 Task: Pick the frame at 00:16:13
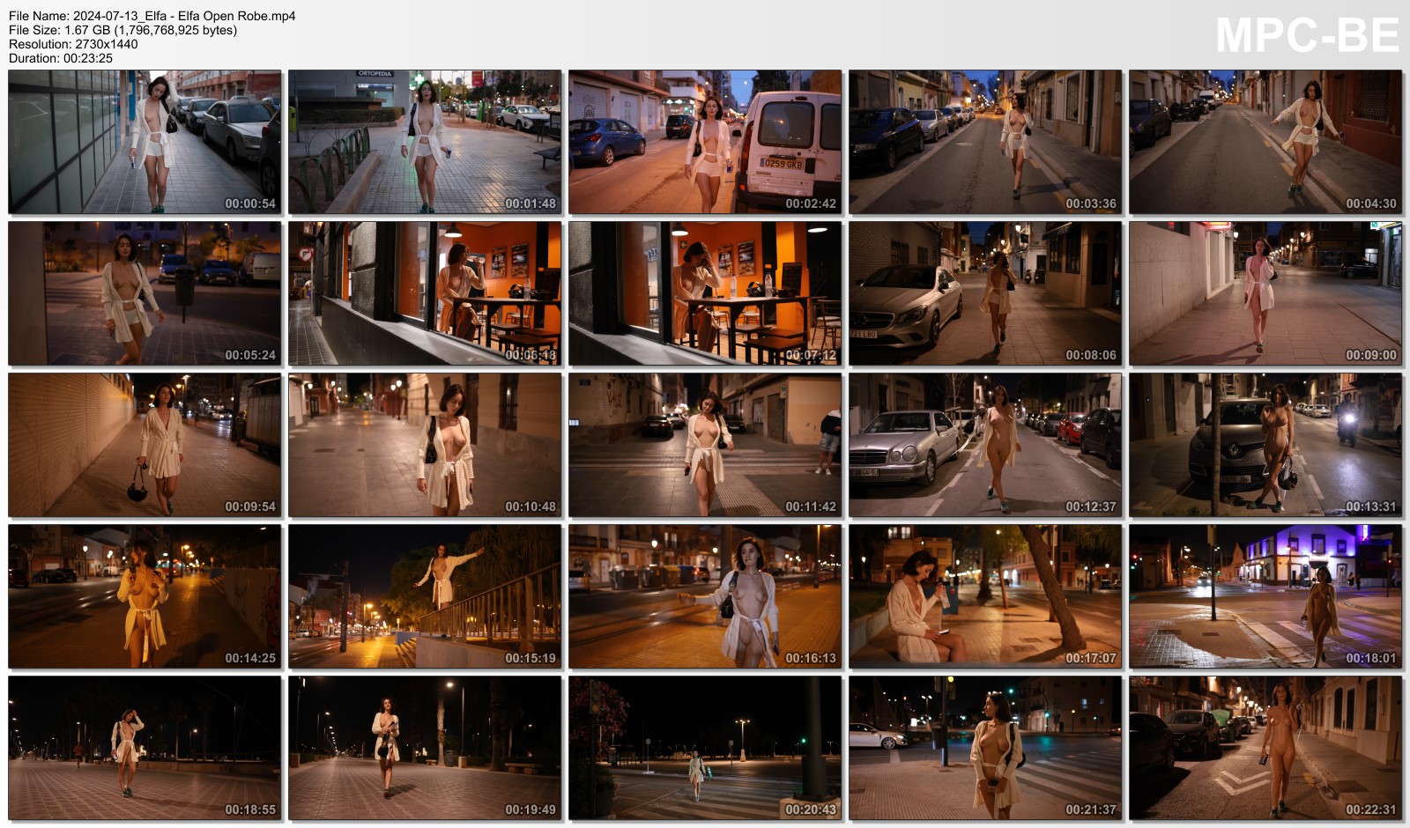click(x=705, y=596)
